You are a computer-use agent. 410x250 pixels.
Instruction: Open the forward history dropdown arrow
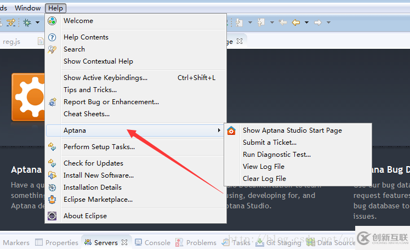click(x=329, y=22)
